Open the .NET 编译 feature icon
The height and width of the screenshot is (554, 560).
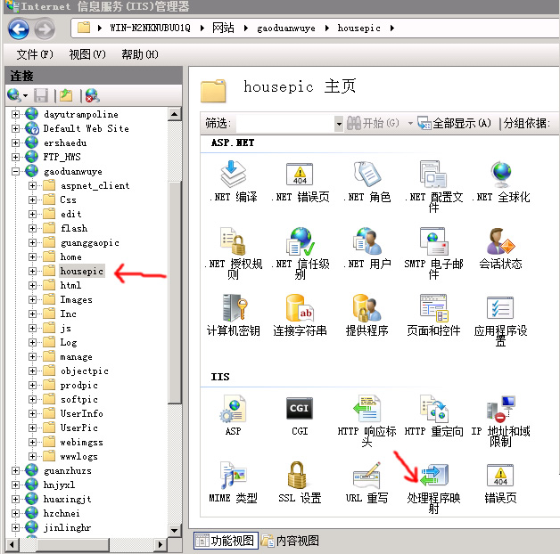tap(233, 175)
